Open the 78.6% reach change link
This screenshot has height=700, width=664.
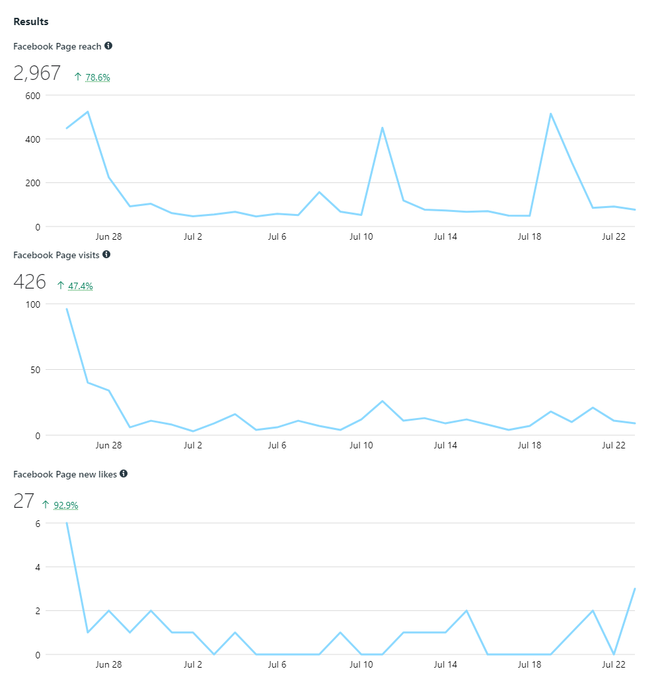[98, 78]
